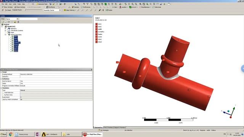Click the outlet red legend swatch

[96, 29]
